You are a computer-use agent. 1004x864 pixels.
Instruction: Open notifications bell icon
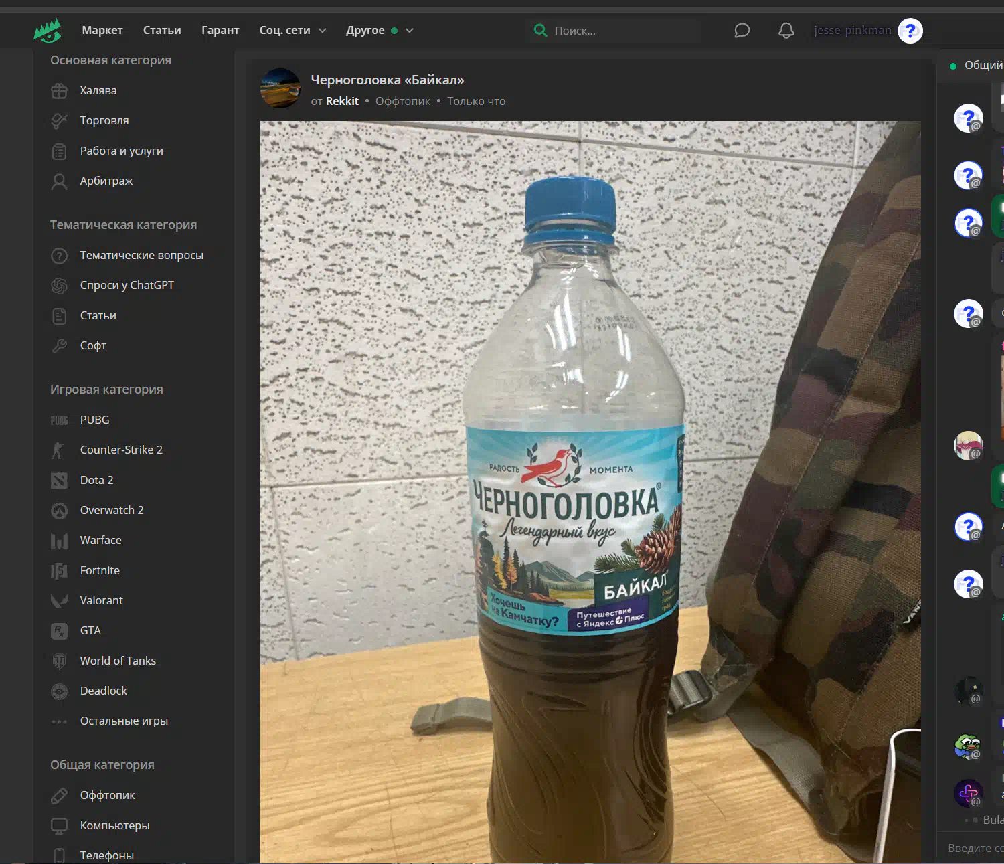(786, 31)
